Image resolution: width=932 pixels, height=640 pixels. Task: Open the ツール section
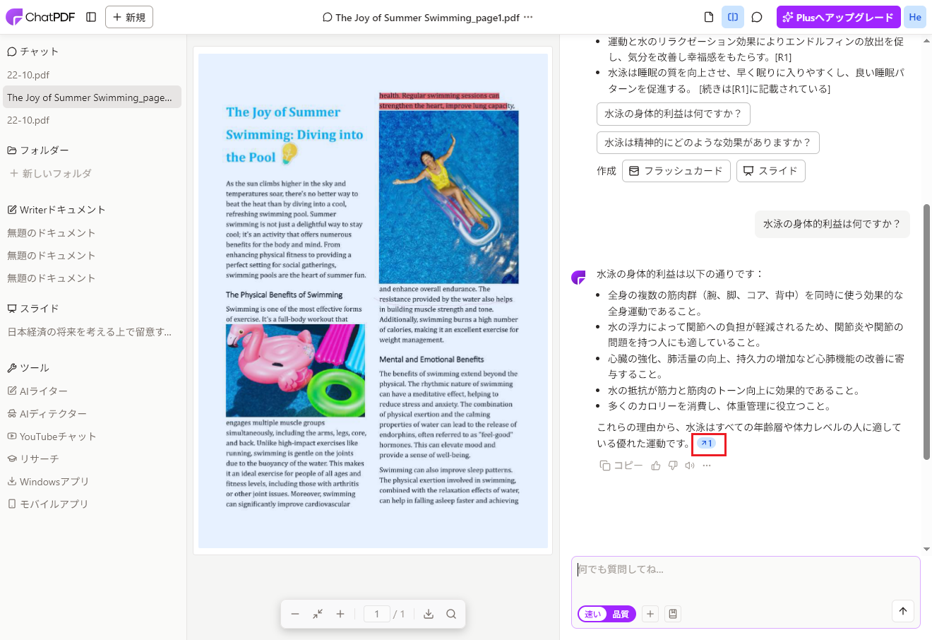[28, 368]
